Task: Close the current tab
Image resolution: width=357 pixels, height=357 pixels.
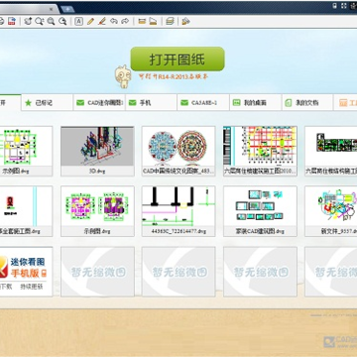Action: [51, 9]
